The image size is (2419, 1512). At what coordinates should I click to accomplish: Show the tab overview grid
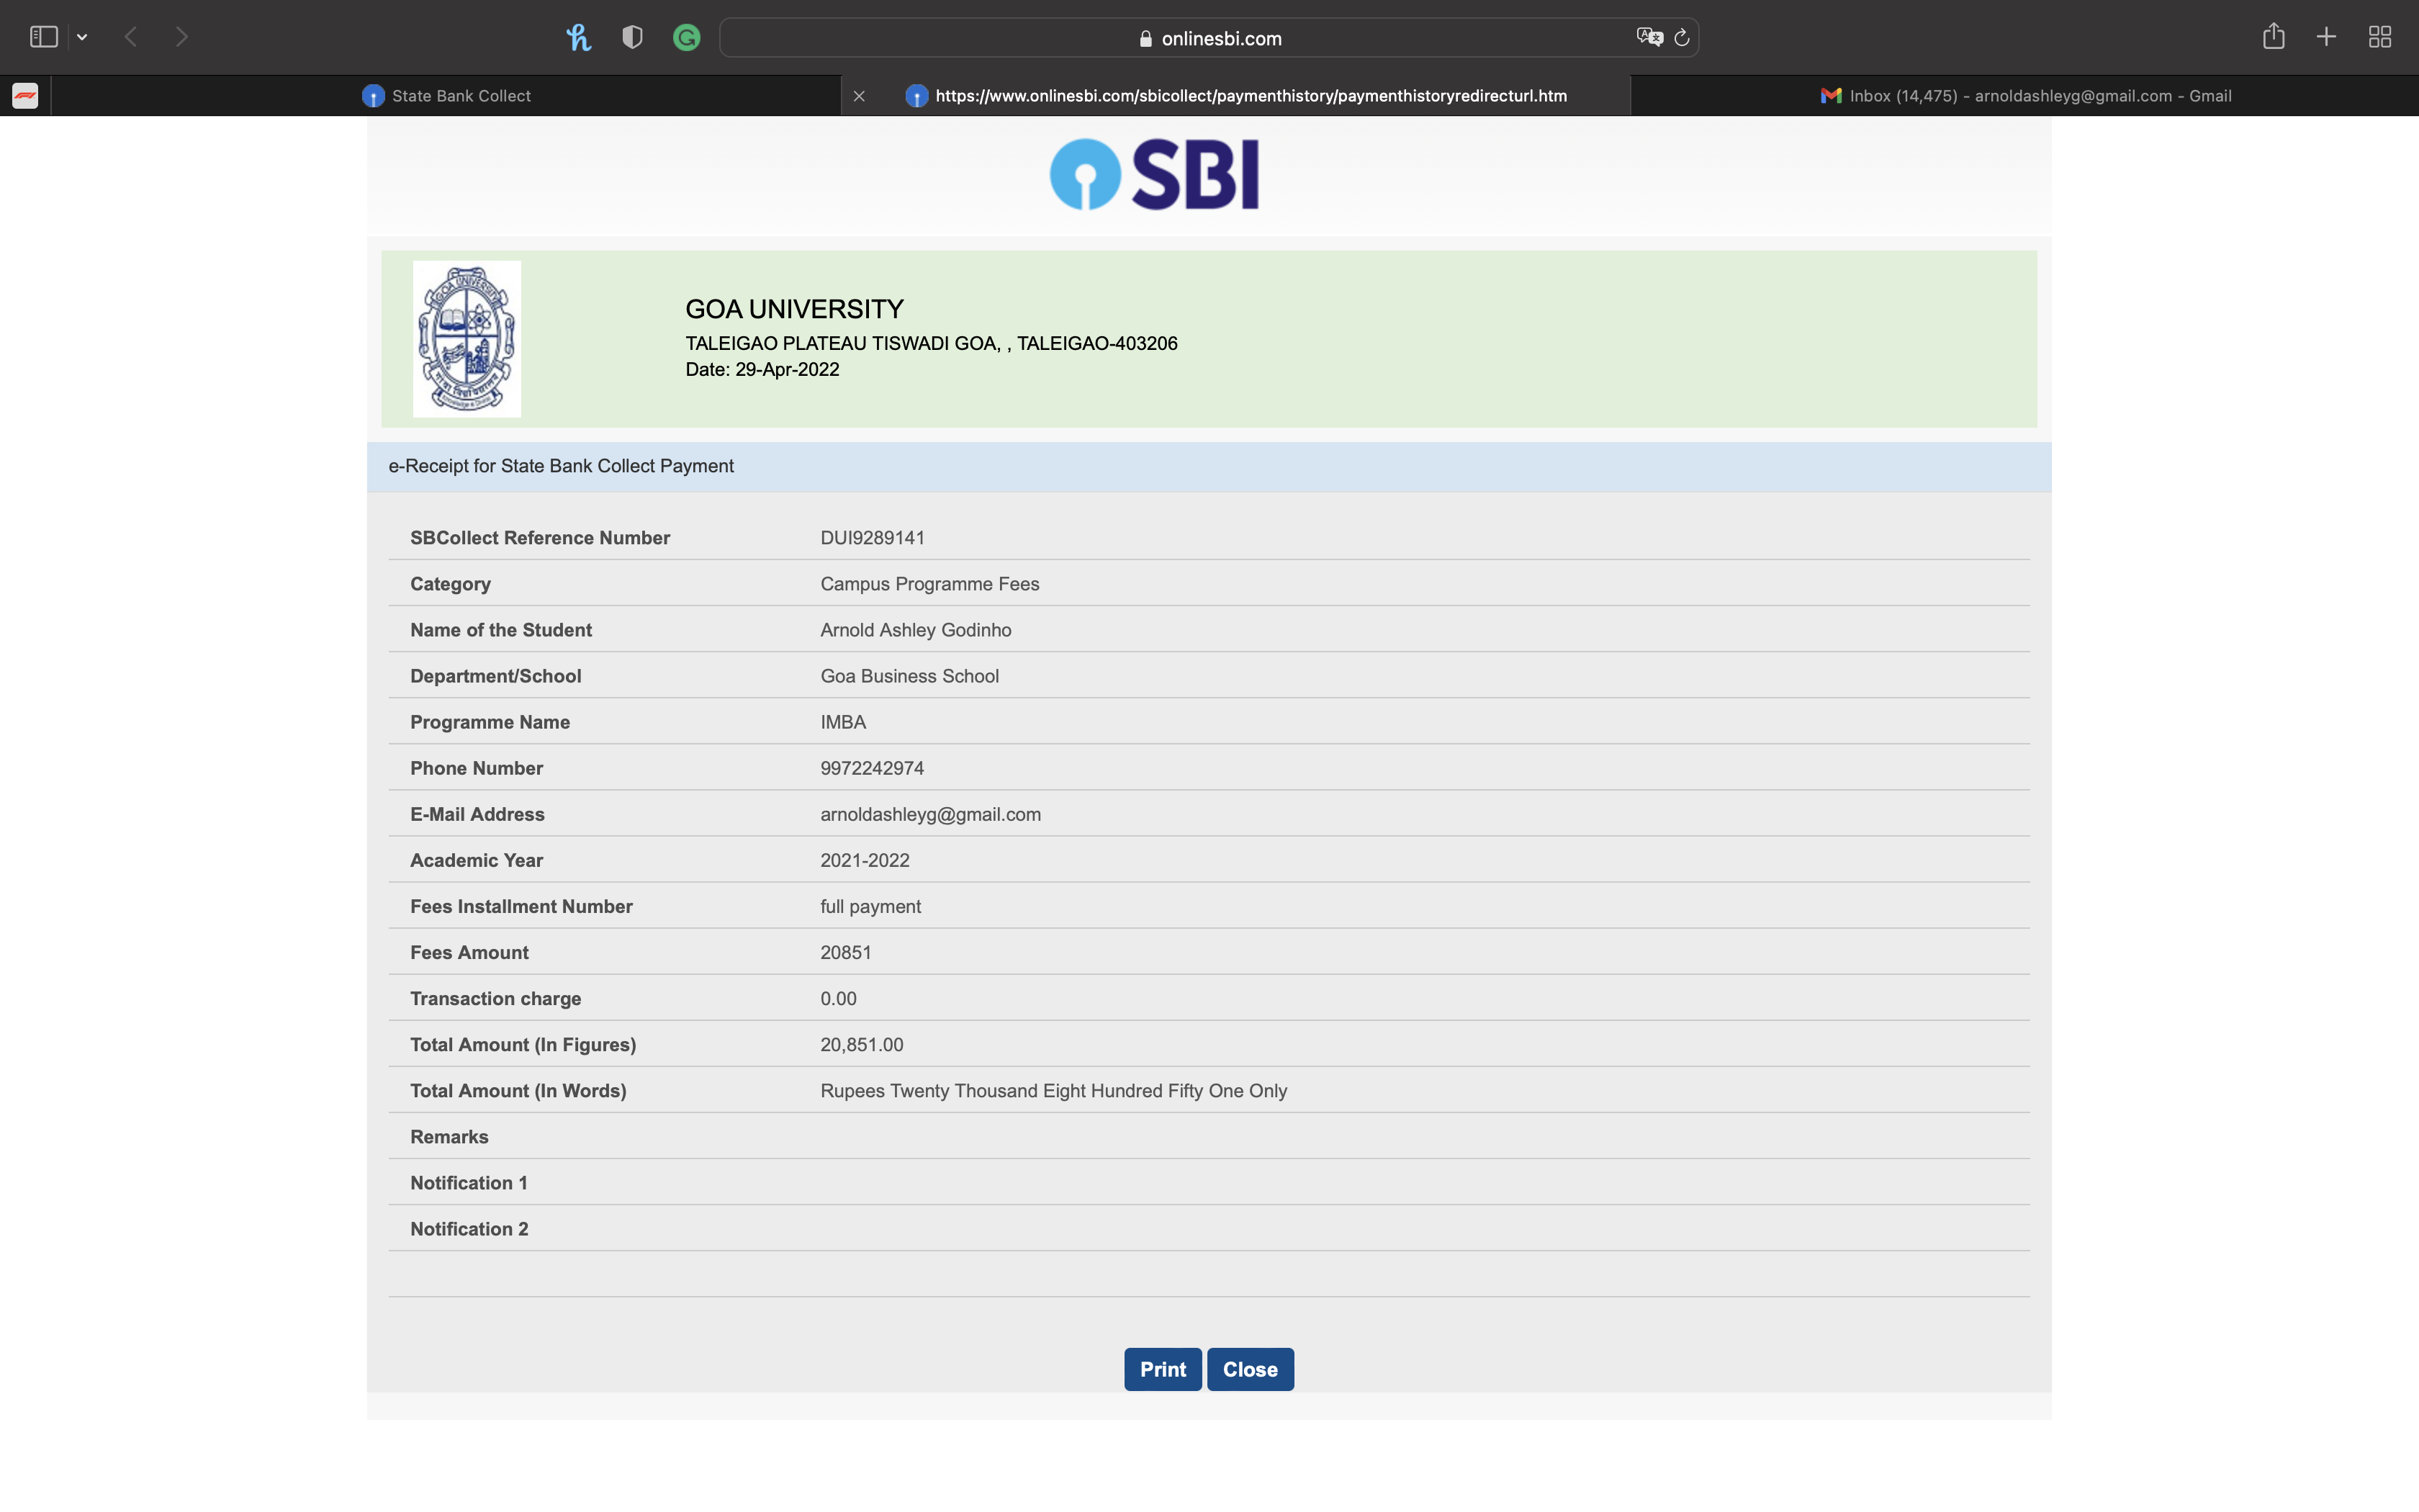point(2380,37)
